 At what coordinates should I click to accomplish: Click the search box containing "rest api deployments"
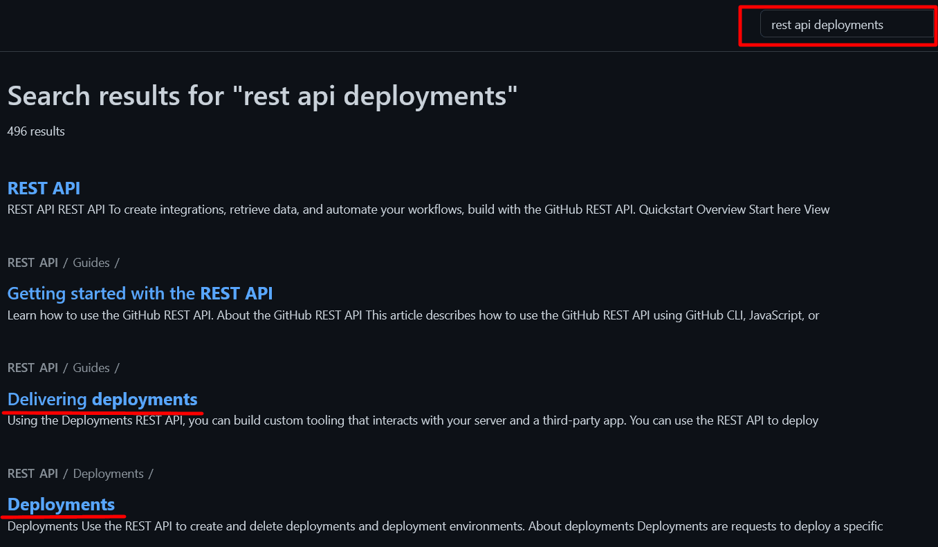845,25
